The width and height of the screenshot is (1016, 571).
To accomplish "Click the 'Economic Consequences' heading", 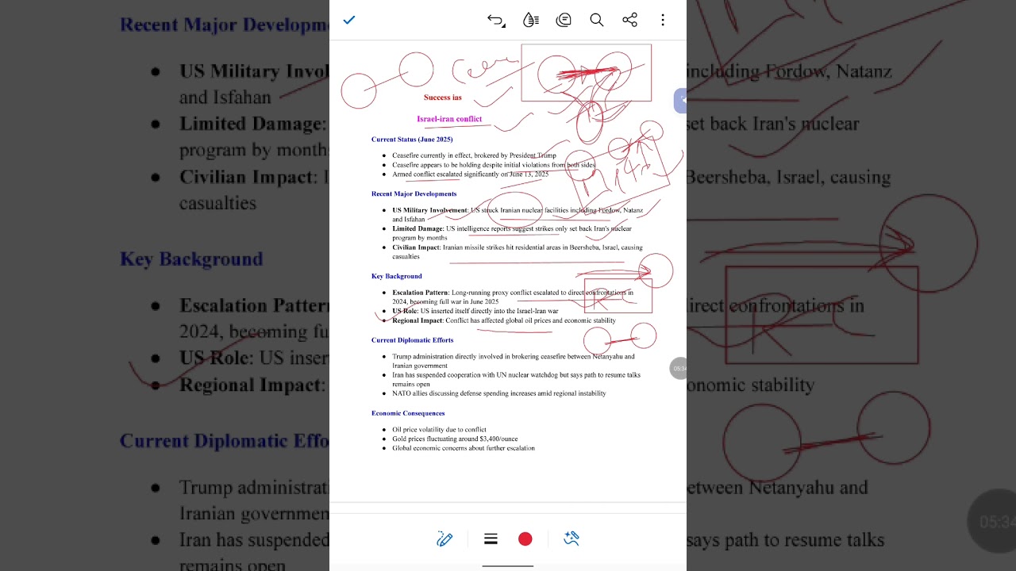I will pos(408,413).
